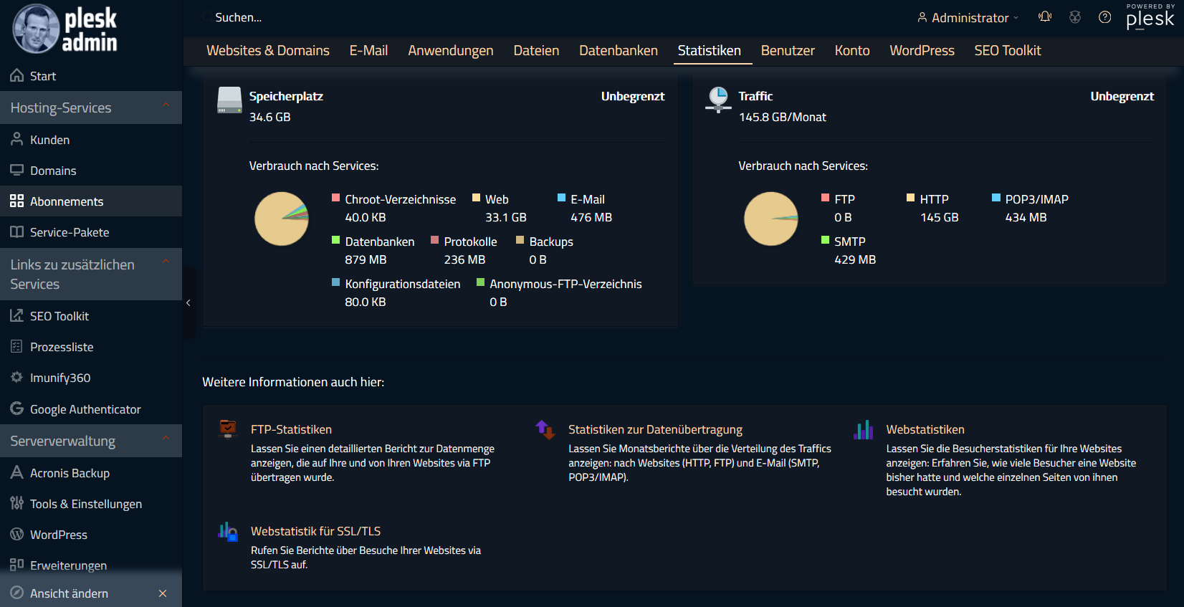Click the notifications bell icon
Image resolution: width=1184 pixels, height=607 pixels.
pos(1045,17)
